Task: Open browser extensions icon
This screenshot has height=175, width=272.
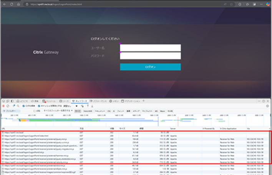Action: 240,4
